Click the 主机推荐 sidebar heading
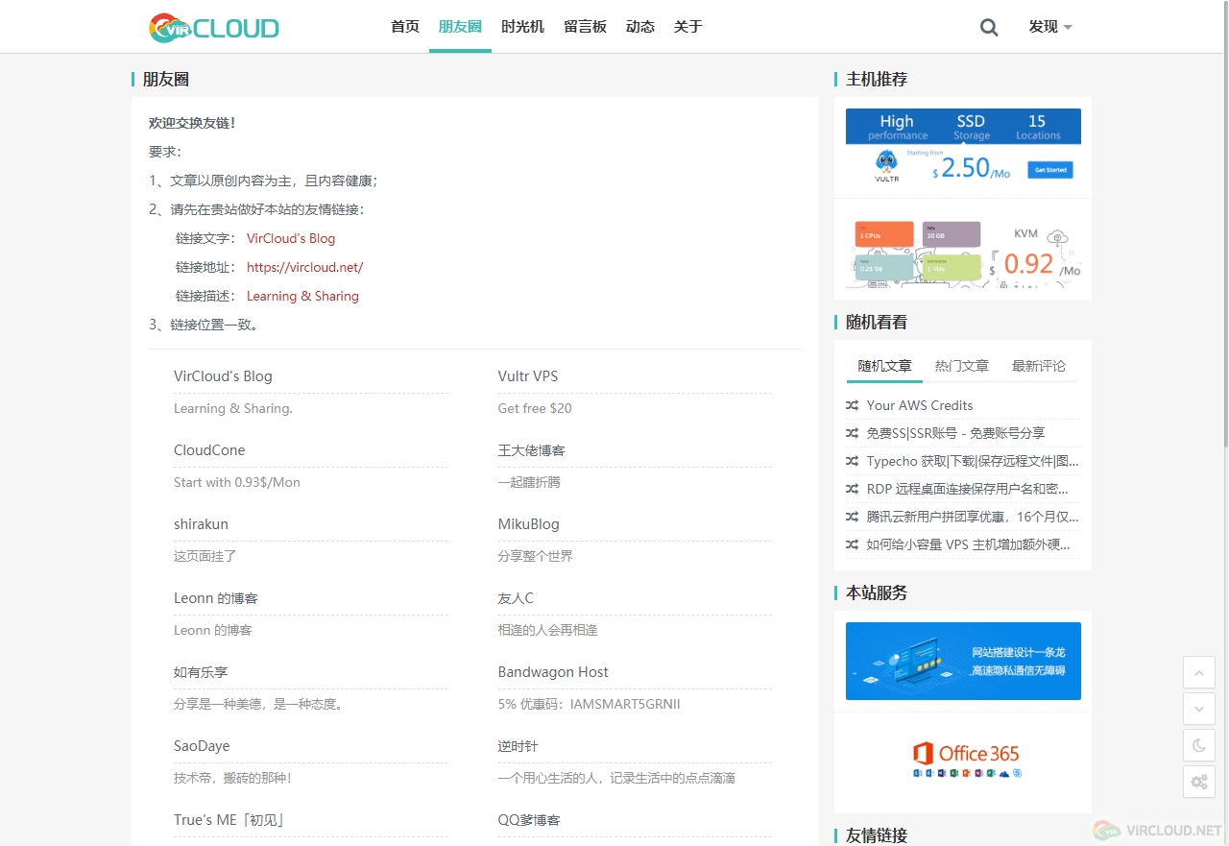The image size is (1229, 846). 877,79
